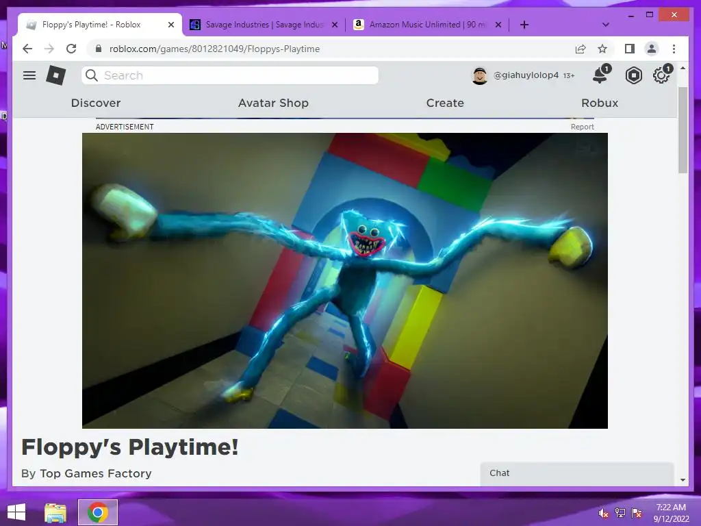Open the Top Games Factory creator link
The image size is (701, 526).
(x=96, y=473)
